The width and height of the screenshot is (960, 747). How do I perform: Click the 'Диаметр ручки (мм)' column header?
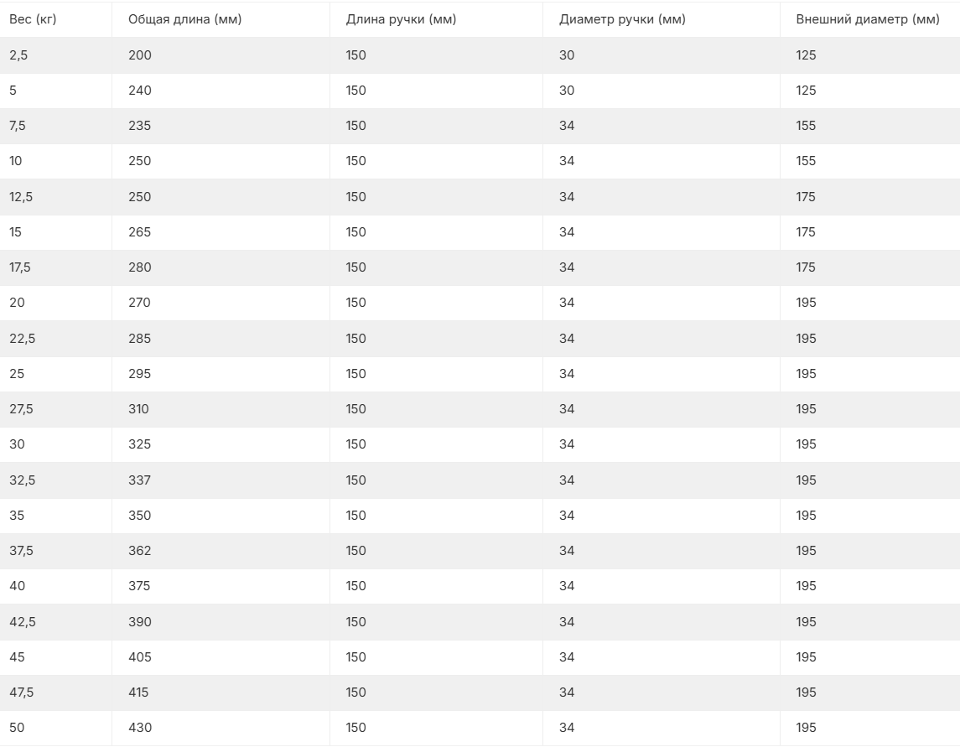tap(622, 20)
